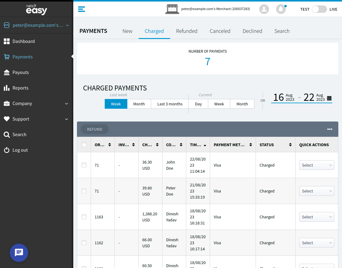Image resolution: width=342 pixels, height=268 pixels.
Task: Check the select-all checkbox in table header
Action: coord(84,145)
